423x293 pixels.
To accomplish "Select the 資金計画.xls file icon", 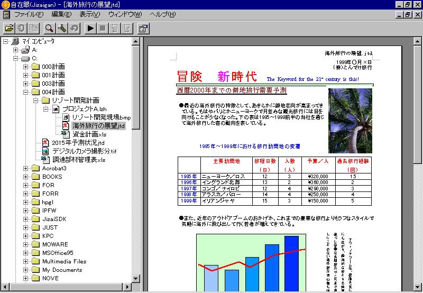I will [x=66, y=134].
